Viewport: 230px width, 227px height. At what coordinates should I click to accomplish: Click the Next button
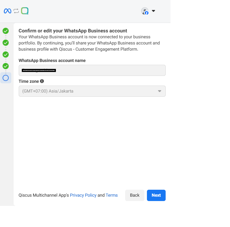(156, 195)
